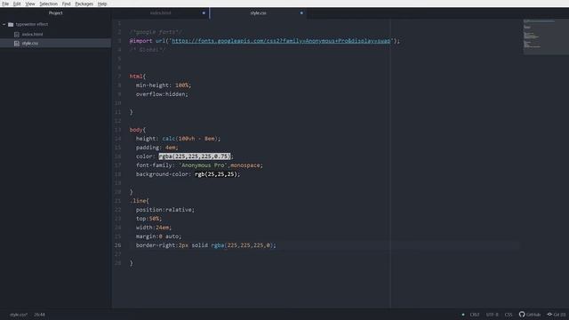Click the rgba(225,225,225,0) border color value
This screenshot has height=320, width=569.
pyautogui.click(x=242, y=245)
